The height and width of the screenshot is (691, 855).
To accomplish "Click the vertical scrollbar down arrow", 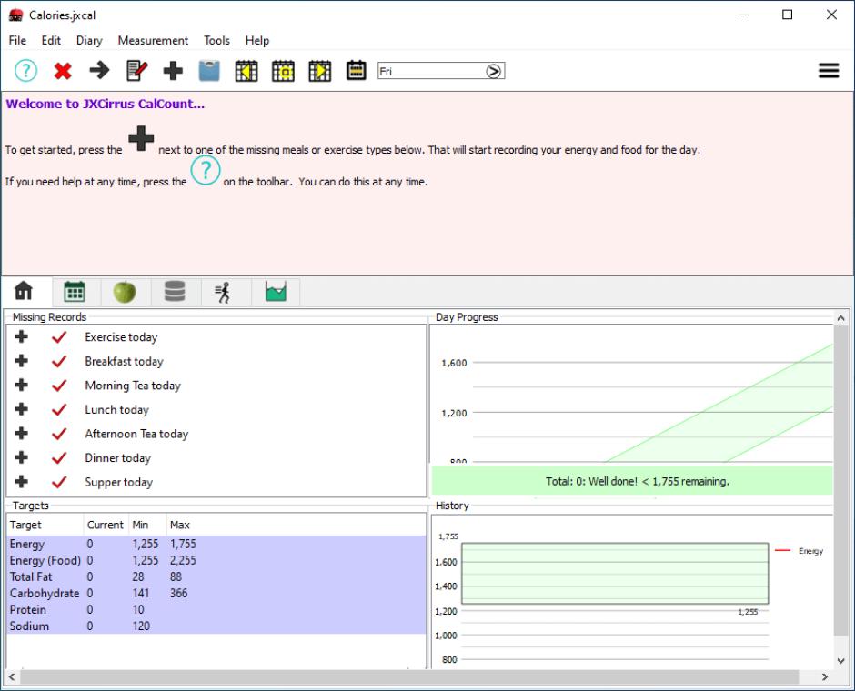I will [x=840, y=660].
